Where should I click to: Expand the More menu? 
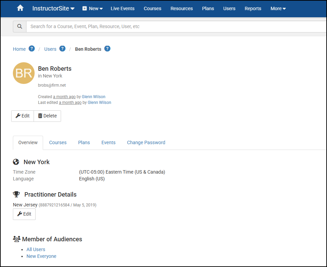point(278,8)
